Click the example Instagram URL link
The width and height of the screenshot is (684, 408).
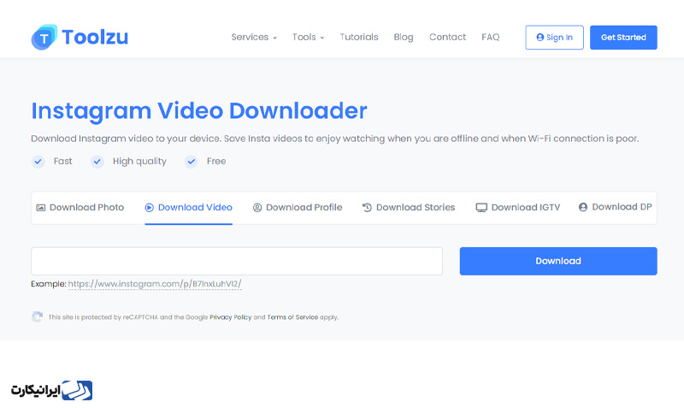point(155,284)
